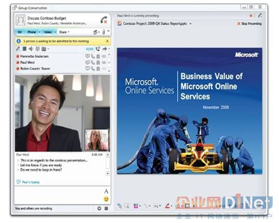The image size is (279, 223).
Task: Click Paul West's presenter icon
Action: tap(98, 63)
